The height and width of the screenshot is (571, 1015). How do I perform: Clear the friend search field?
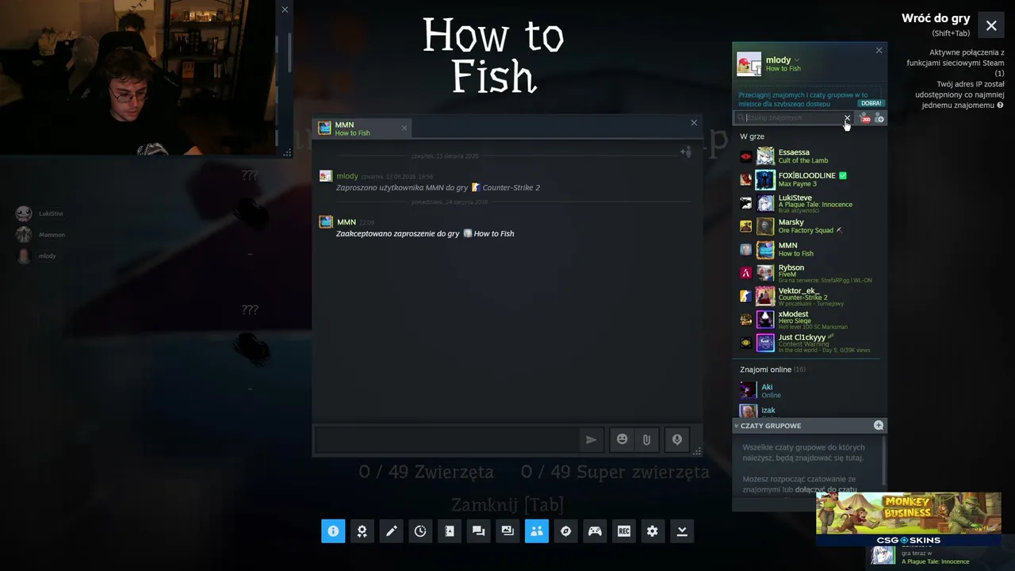point(847,118)
